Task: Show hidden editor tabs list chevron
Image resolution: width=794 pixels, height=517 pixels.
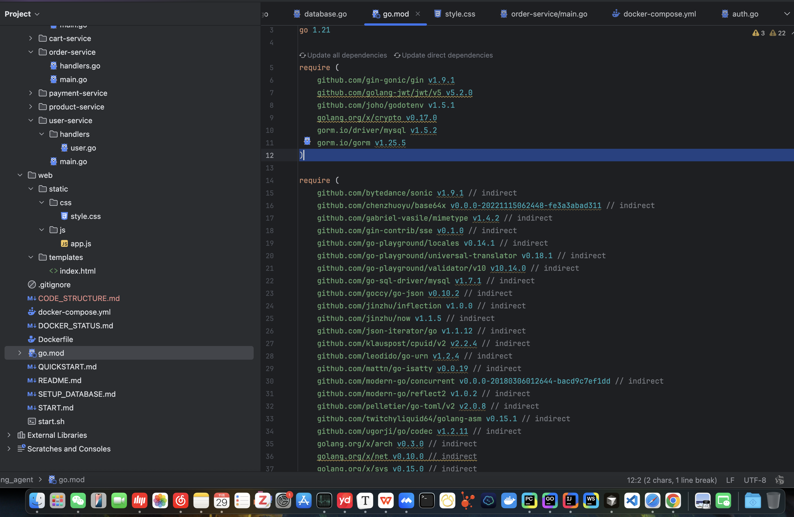Action: click(x=787, y=14)
